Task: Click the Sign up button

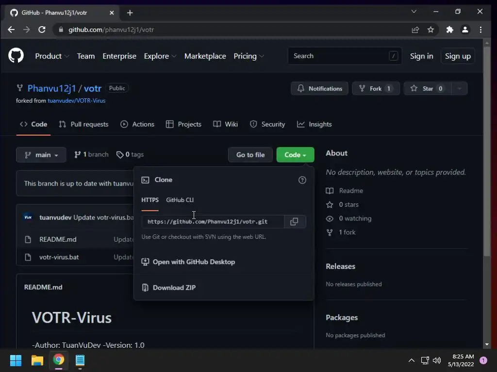Action: pos(458,56)
